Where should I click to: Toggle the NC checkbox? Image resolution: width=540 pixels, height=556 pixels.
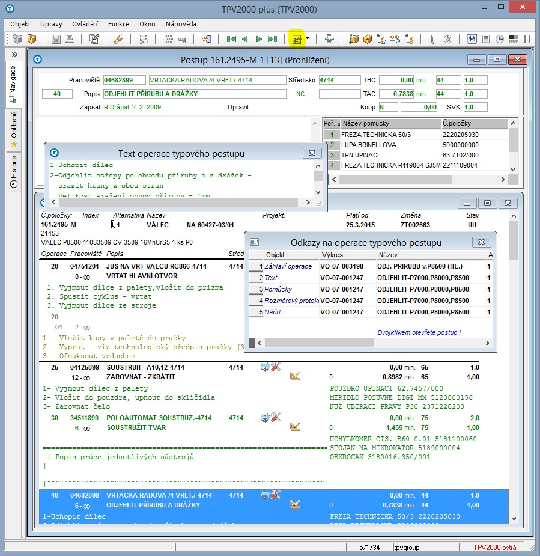(312, 94)
